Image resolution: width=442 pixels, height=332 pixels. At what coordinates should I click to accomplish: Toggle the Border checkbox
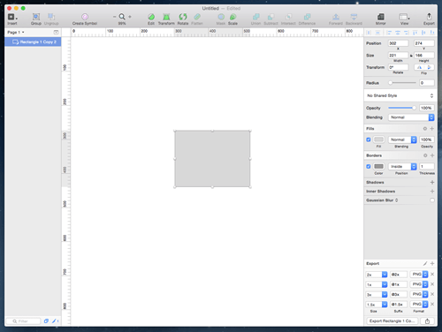[x=369, y=166]
